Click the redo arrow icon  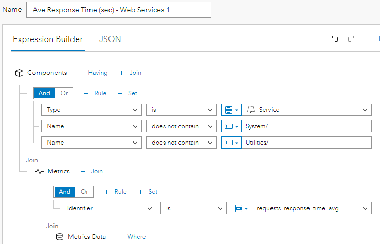pos(351,38)
